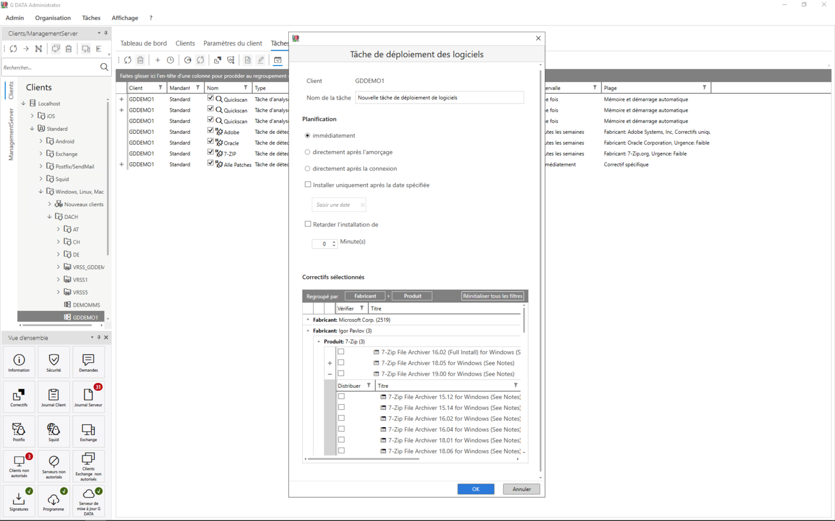Open the Tâches menu
This screenshot has width=835, height=521.
pos(91,18)
